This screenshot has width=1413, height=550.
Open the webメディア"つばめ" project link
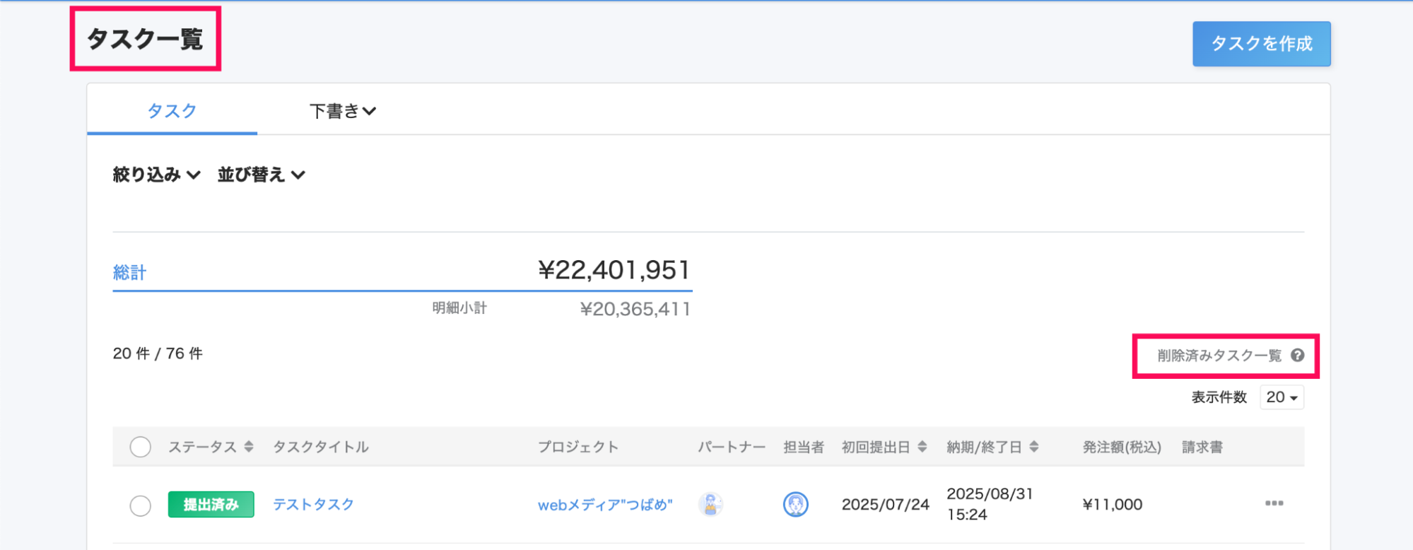point(605,505)
